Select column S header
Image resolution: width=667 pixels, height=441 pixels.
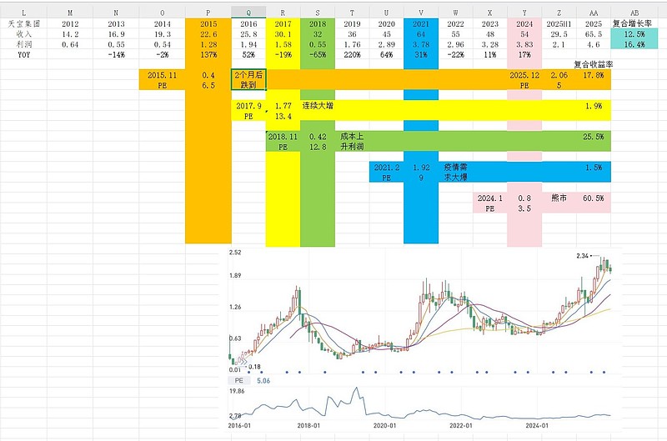[318, 13]
